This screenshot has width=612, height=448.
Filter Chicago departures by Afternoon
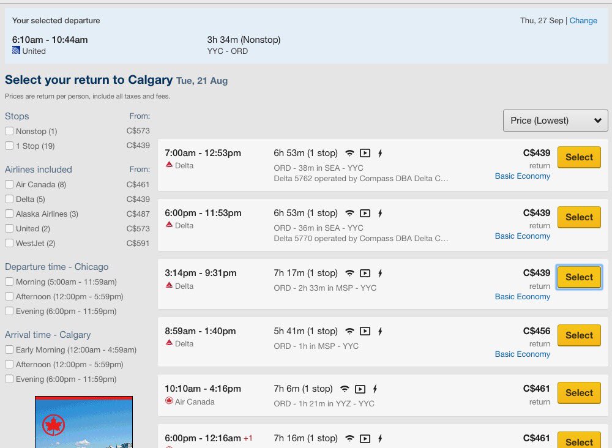9,297
